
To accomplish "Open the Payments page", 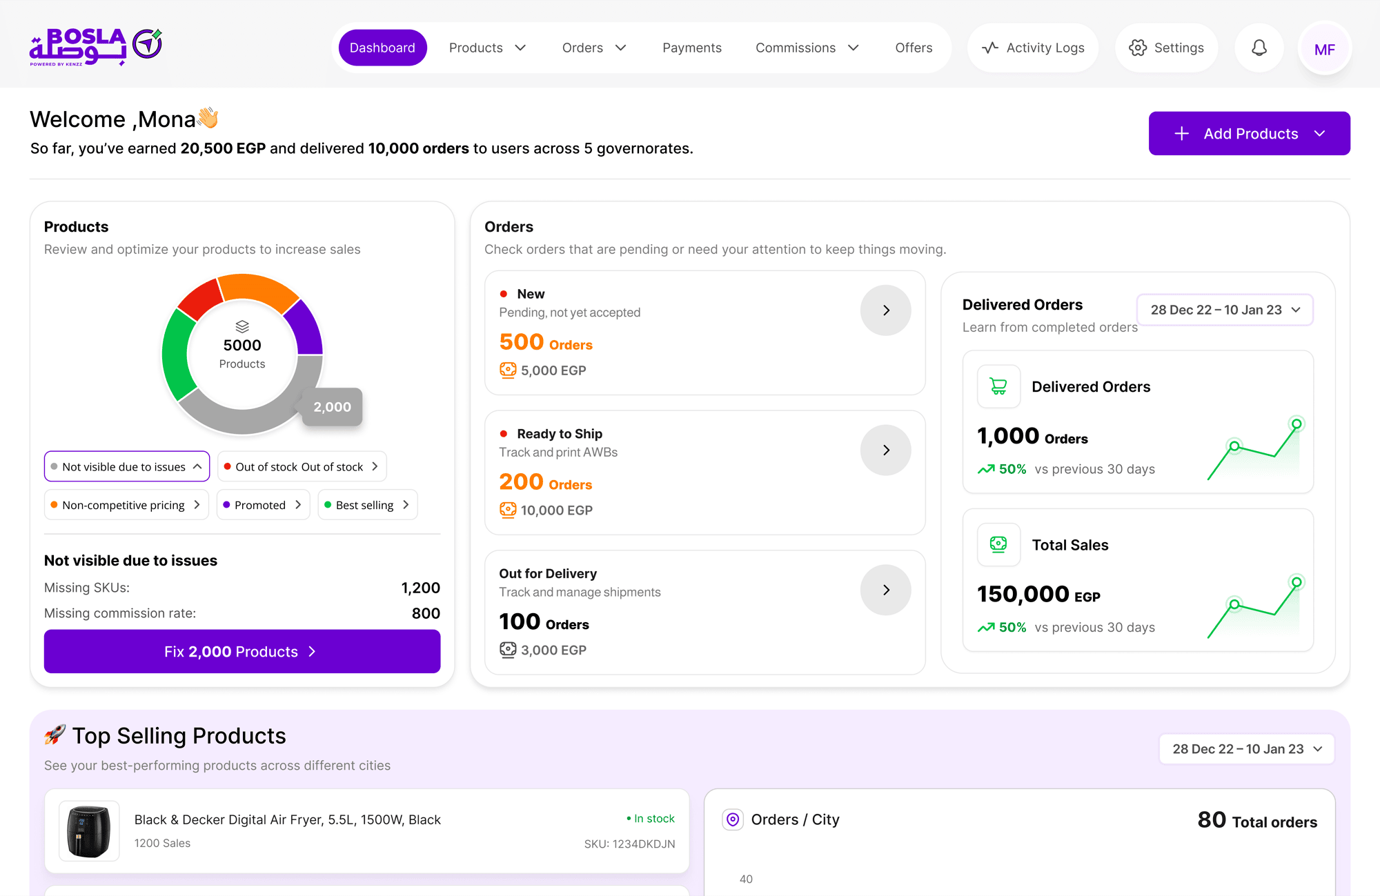I will pos(692,48).
